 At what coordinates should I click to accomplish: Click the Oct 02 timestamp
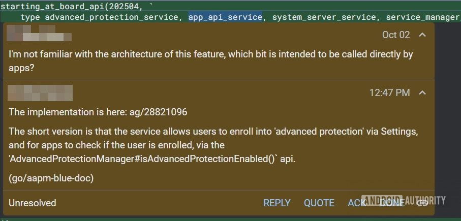[395, 35]
